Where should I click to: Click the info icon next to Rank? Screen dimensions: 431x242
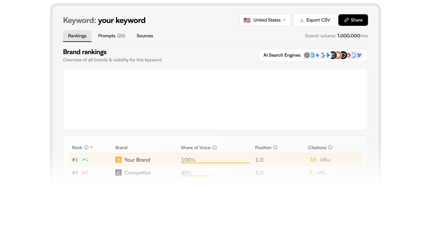point(86,147)
